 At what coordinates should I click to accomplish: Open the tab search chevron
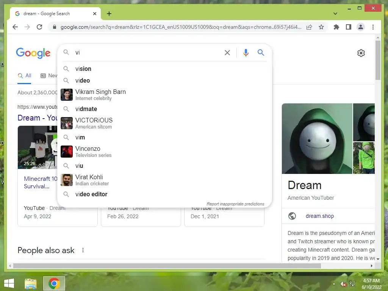pyautogui.click(x=335, y=14)
